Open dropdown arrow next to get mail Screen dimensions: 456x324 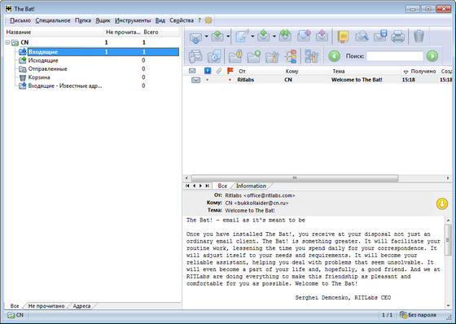(x=206, y=37)
